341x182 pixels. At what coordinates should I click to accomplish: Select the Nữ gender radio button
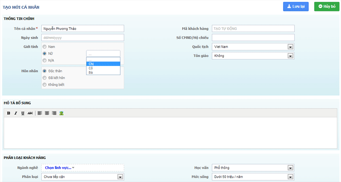(x=45, y=54)
